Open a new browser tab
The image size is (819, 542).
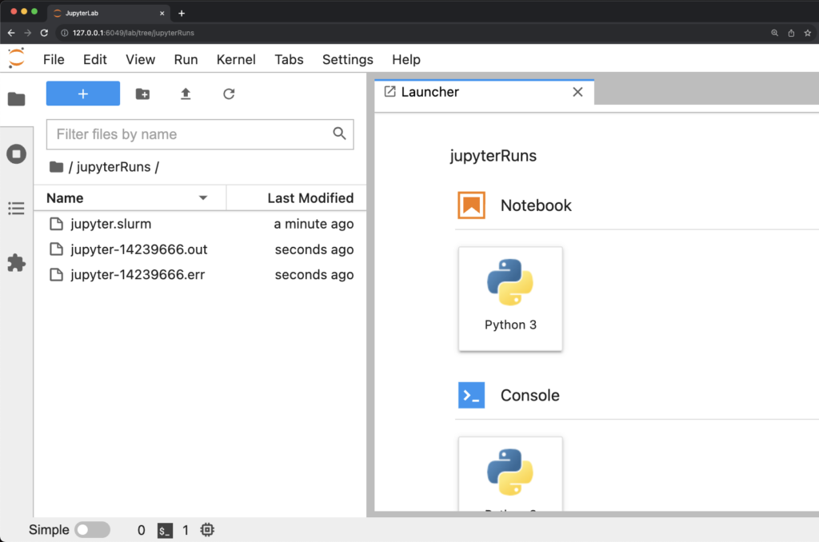[x=182, y=13]
